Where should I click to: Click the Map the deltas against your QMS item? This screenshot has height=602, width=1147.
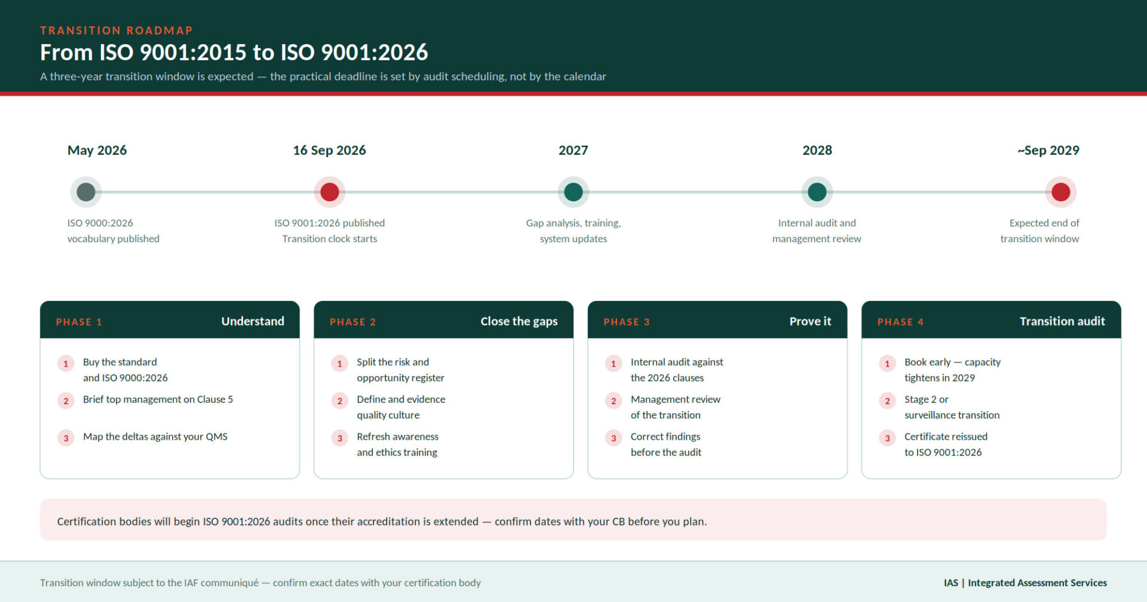(x=155, y=437)
